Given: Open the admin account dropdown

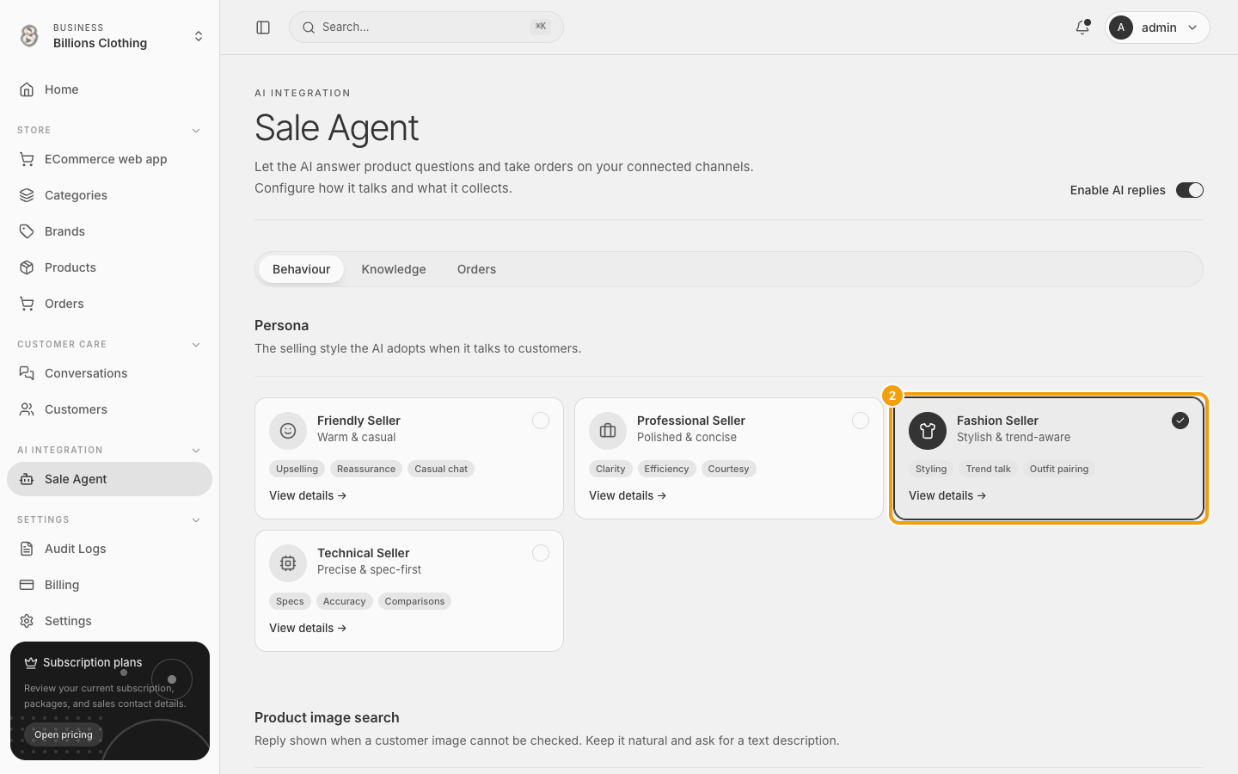Looking at the screenshot, I should point(1157,28).
